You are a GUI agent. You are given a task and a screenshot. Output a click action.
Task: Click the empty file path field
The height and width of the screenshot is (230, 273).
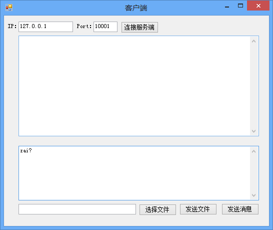(77, 209)
